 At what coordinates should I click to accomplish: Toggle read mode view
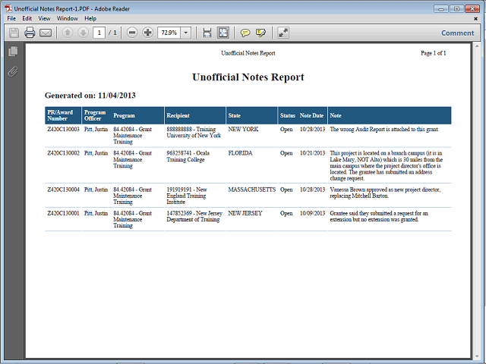(283, 33)
